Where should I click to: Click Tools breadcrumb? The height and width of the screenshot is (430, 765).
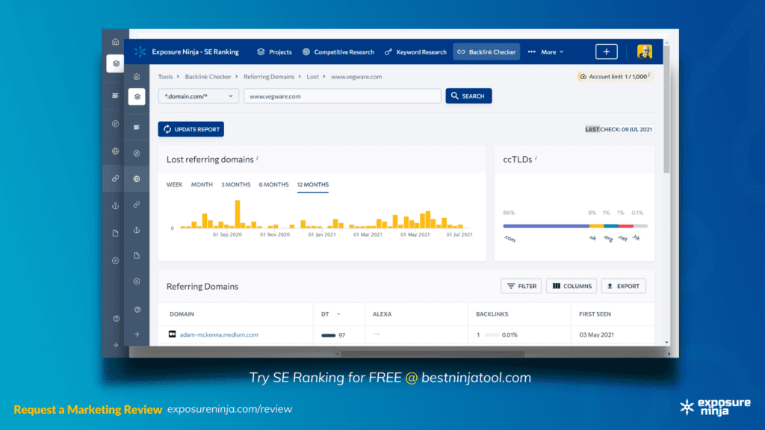click(165, 77)
